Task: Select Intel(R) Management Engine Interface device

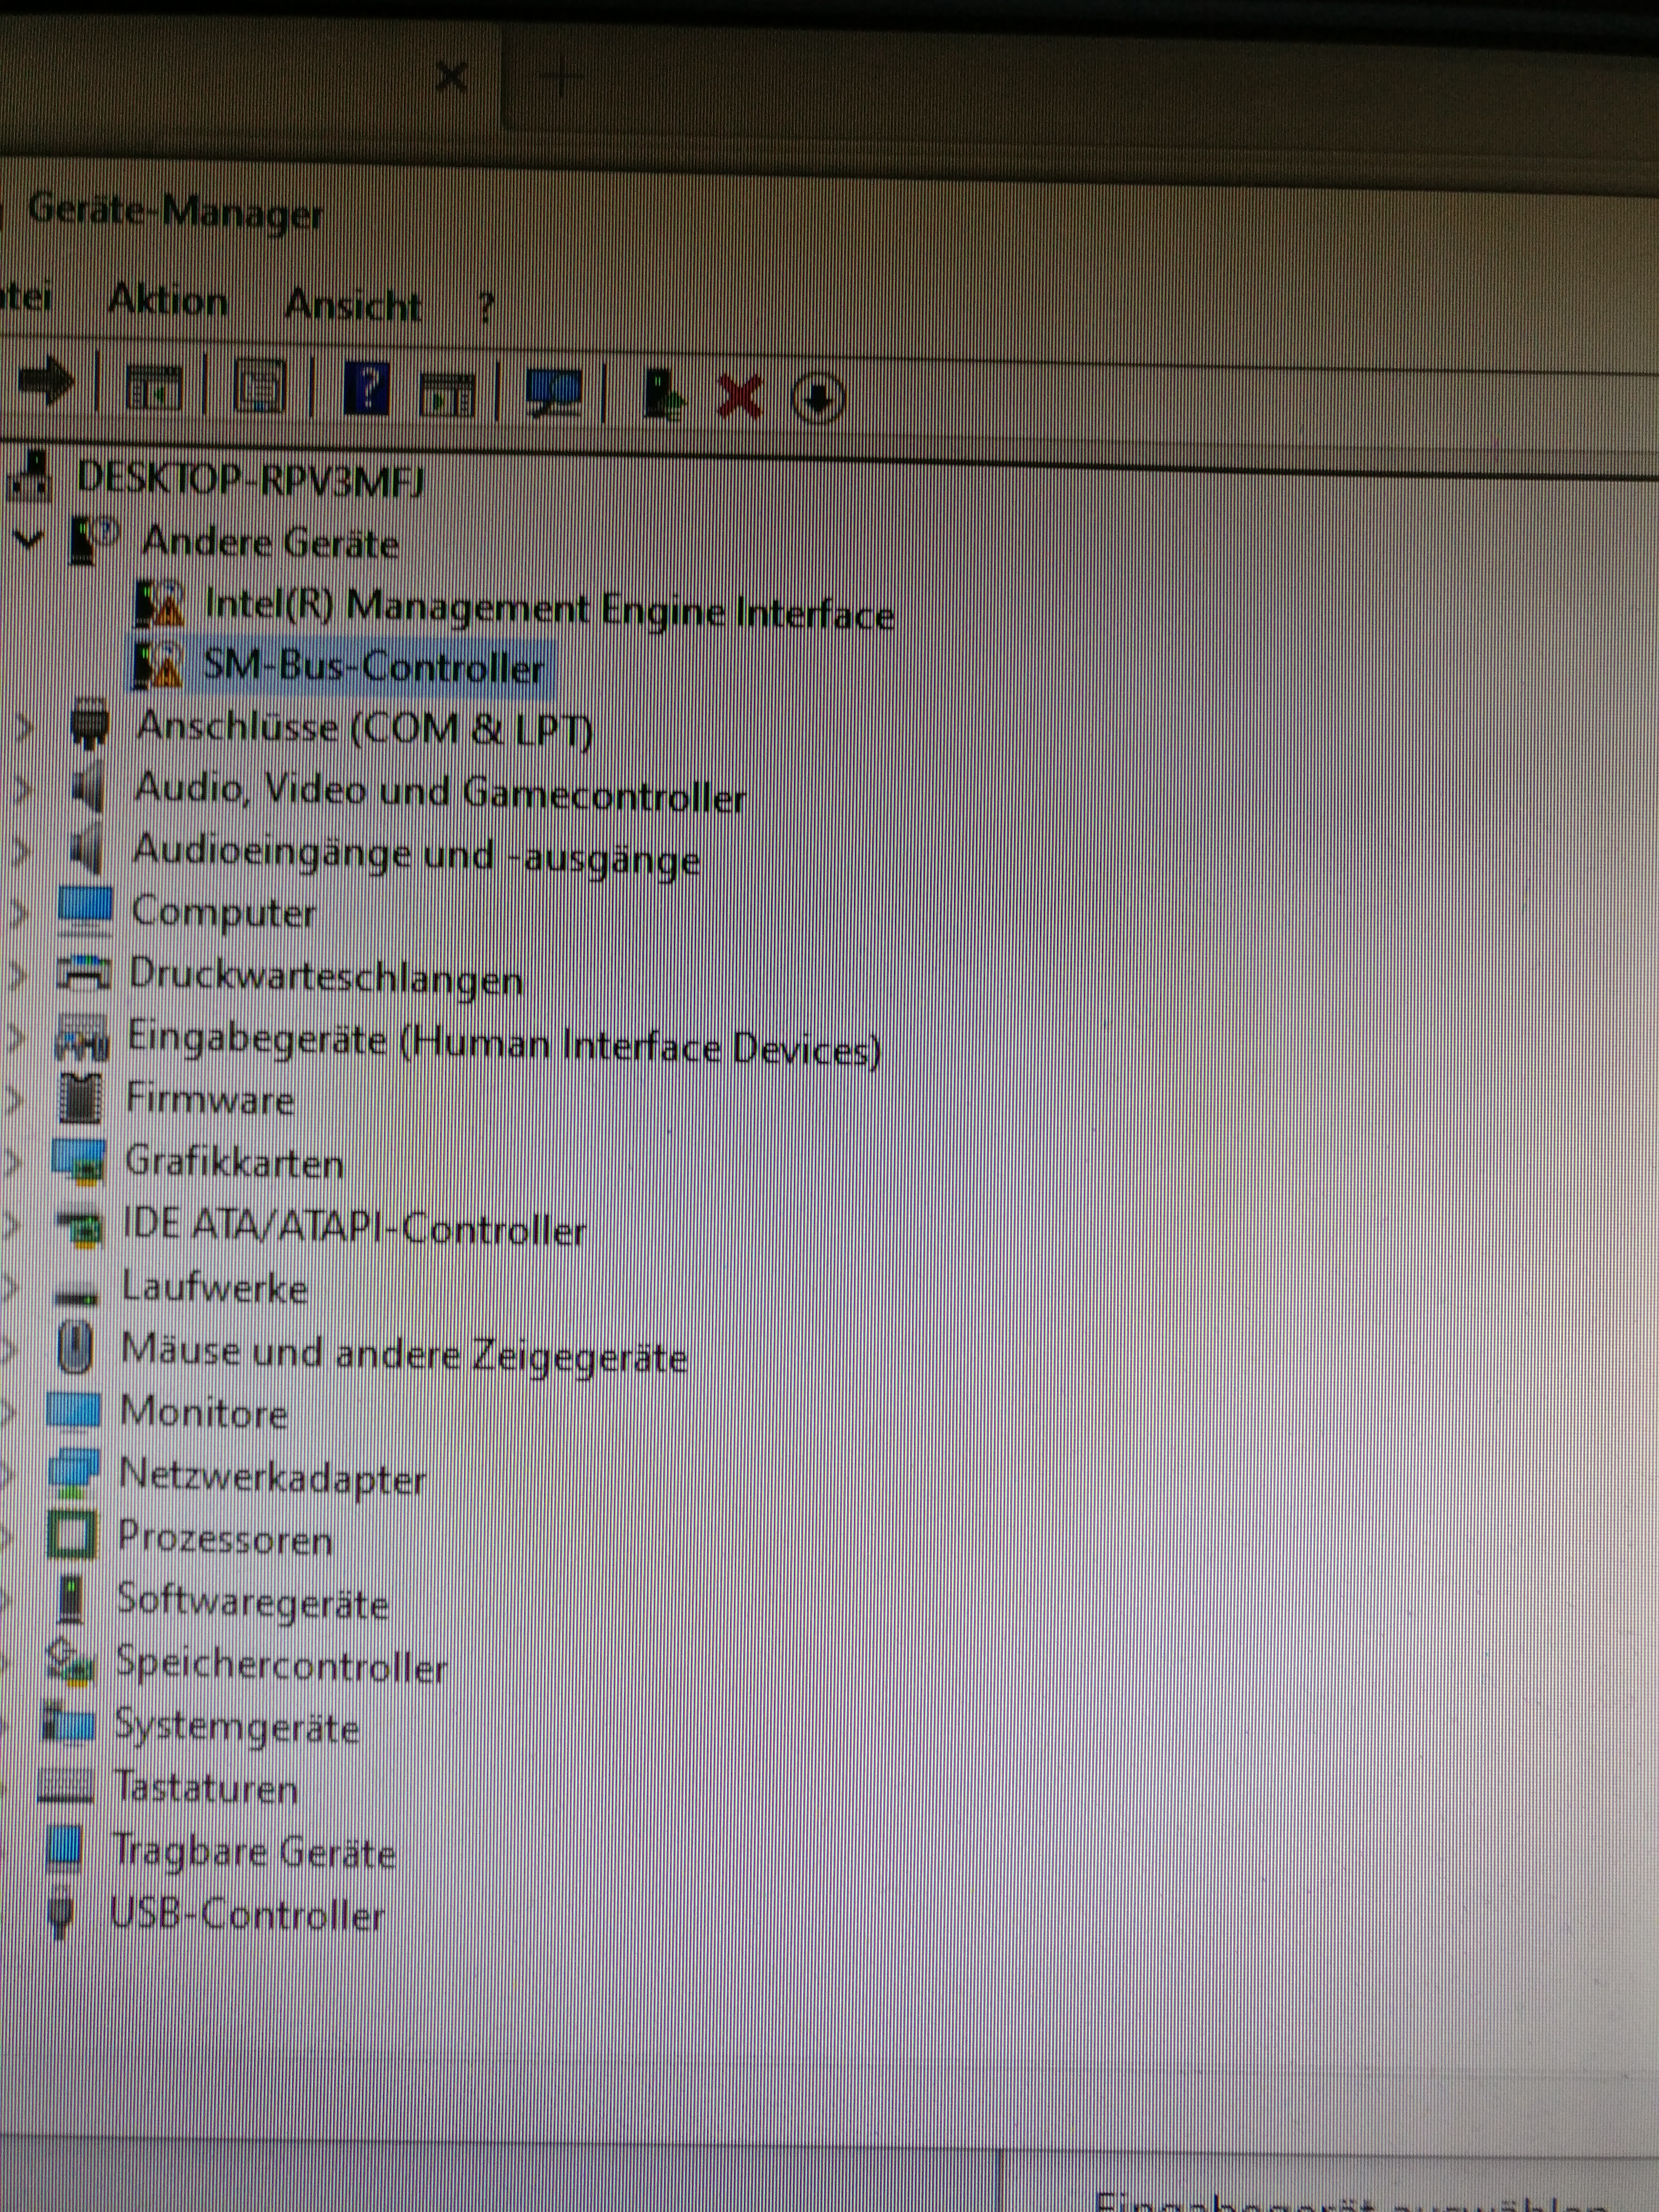Action: (548, 608)
